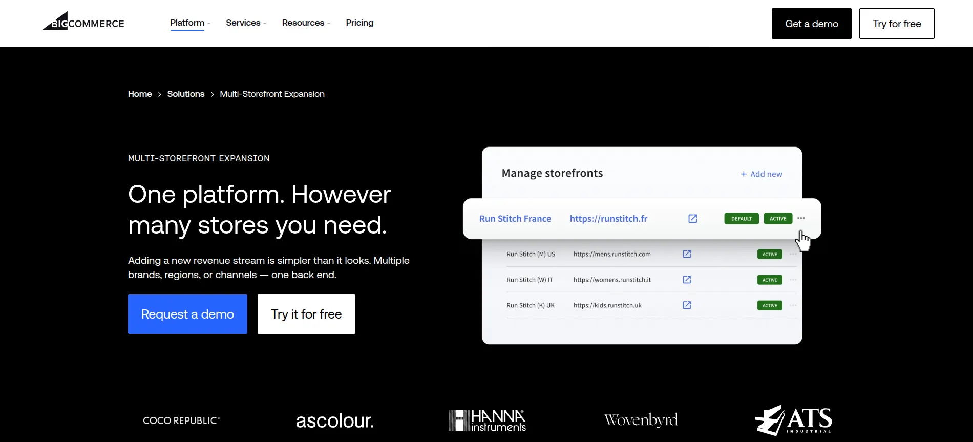Viewport: 973px width, 442px height.
Task: Open https://runstitch.fr URL
Action: (608, 219)
